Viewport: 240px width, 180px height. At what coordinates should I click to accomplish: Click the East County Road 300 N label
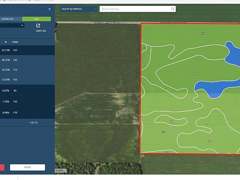[x=107, y=22]
